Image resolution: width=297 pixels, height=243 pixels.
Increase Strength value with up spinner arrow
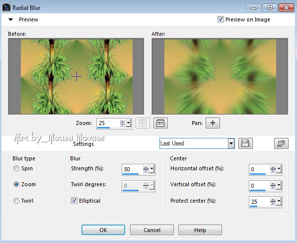pos(146,167)
